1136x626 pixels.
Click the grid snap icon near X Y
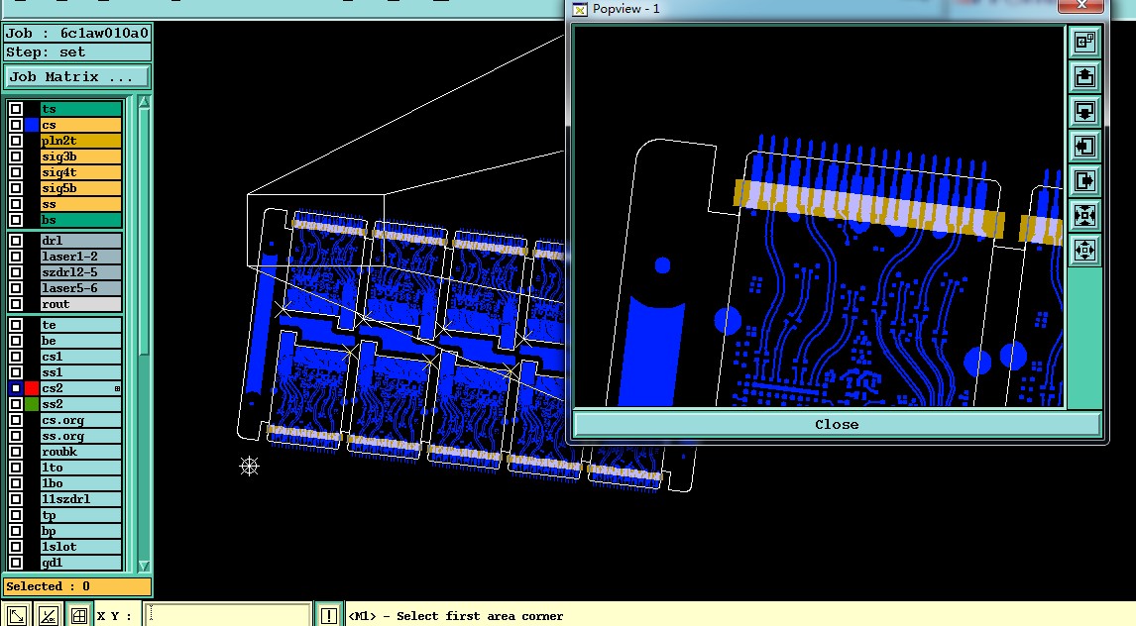79,615
